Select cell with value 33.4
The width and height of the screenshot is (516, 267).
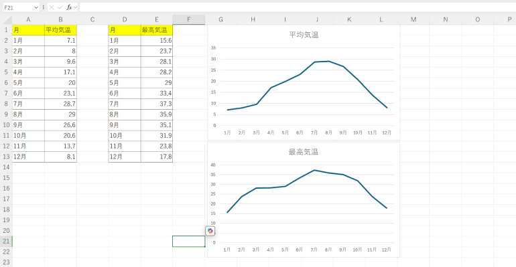pos(157,93)
